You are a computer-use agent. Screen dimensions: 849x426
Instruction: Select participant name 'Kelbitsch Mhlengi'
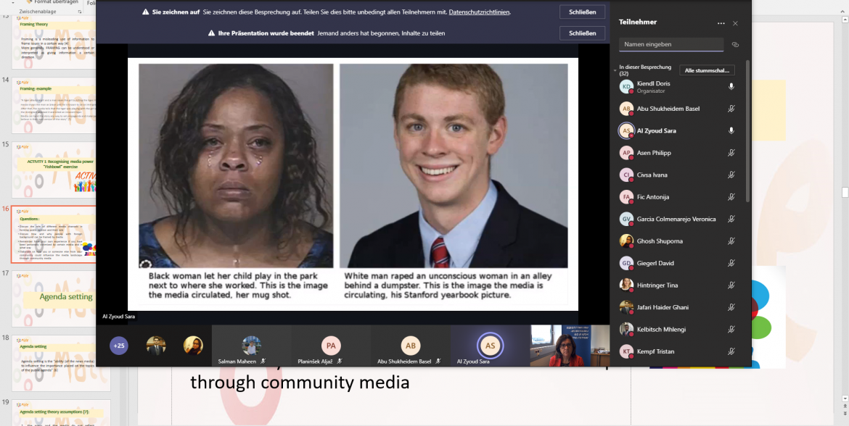[663, 329]
